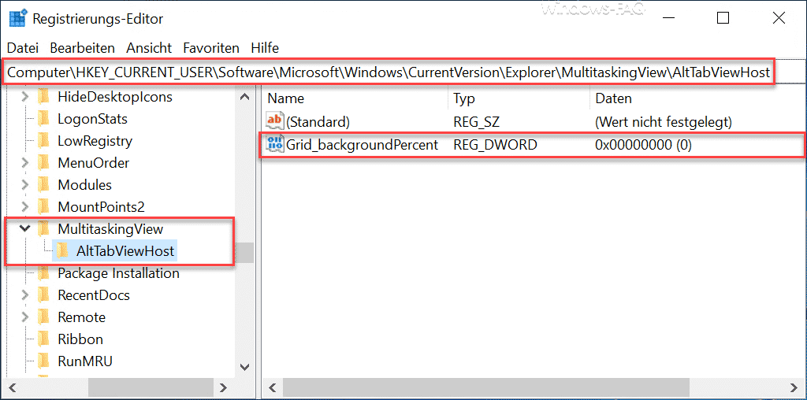Click the (Wert nicht festgelegt) data cell
Viewport: 807px width, 400px height.
(664, 122)
